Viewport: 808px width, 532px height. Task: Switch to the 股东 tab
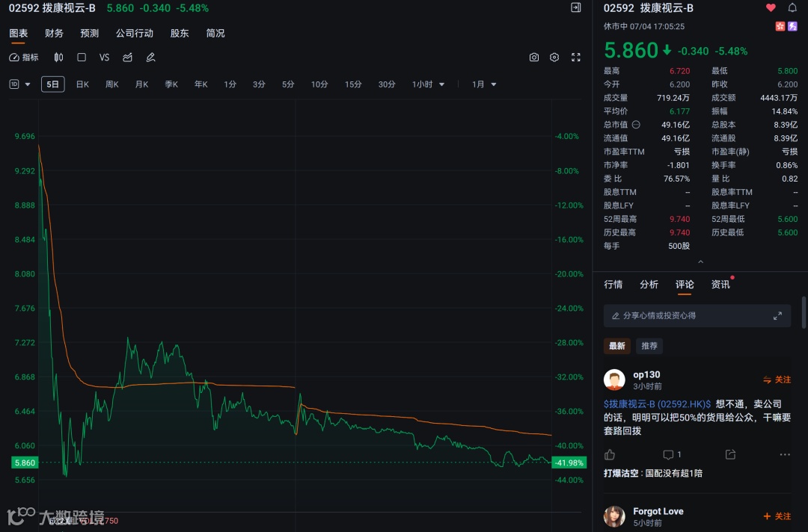click(180, 33)
